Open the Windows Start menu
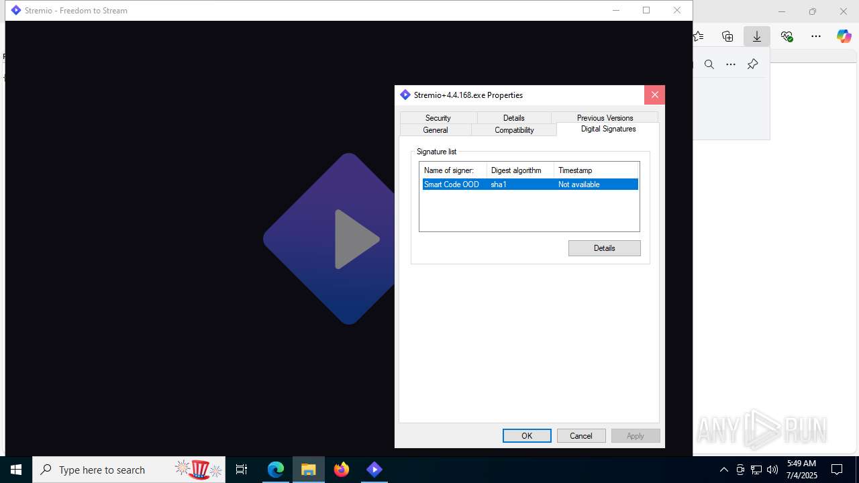 tap(16, 470)
